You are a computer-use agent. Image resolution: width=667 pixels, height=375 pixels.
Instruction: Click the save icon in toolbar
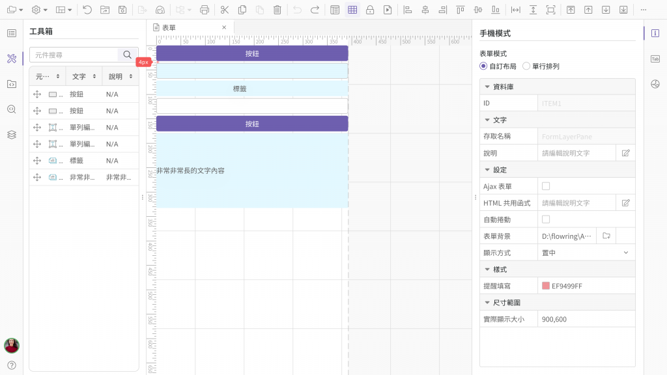point(122,10)
